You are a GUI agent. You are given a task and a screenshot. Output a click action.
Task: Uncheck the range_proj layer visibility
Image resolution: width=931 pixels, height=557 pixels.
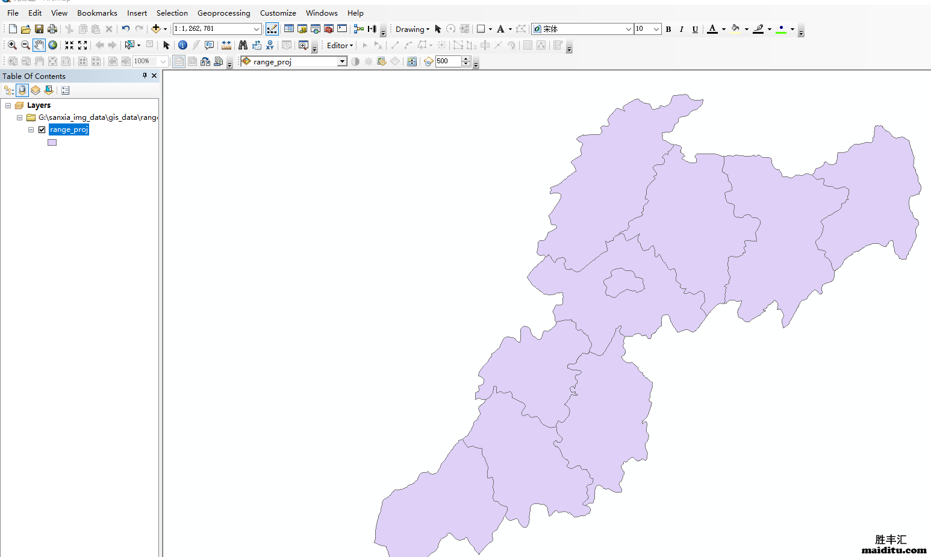pyautogui.click(x=42, y=129)
